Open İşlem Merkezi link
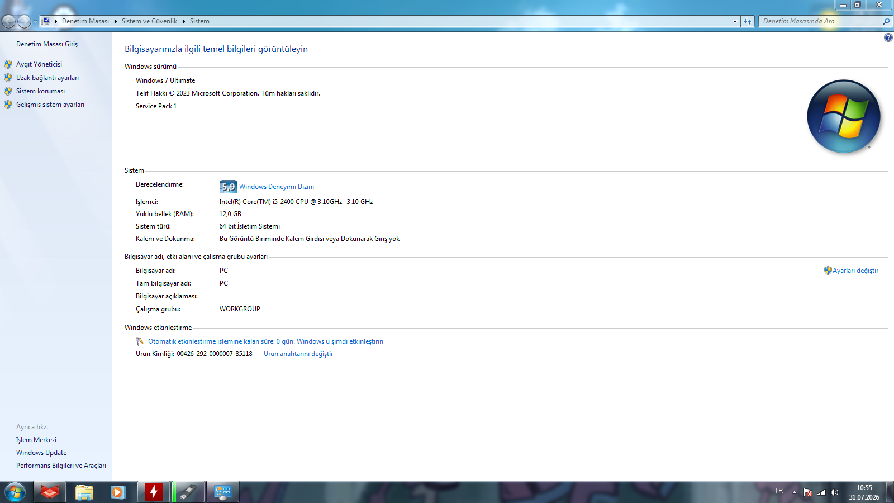 tap(36, 440)
